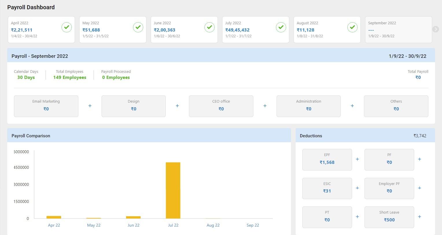This screenshot has width=442, height=235.
Task: Click the Jun 22 bar in the chart
Action: pos(133,217)
